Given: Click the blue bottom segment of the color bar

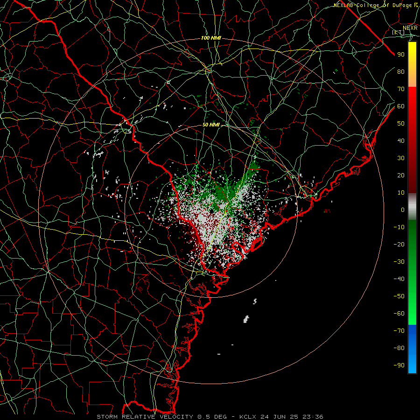Looking at the screenshot, I should point(412,349).
